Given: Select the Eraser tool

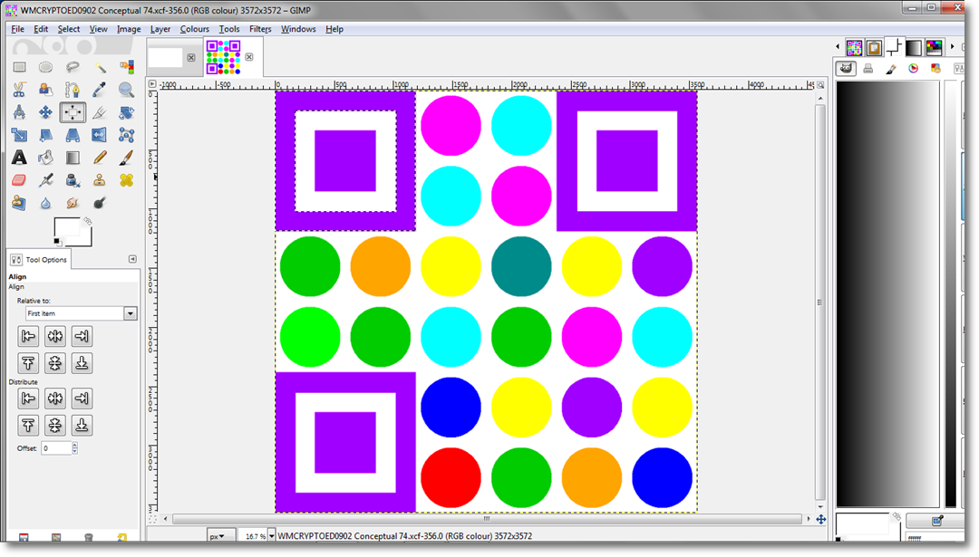Looking at the screenshot, I should click(19, 180).
